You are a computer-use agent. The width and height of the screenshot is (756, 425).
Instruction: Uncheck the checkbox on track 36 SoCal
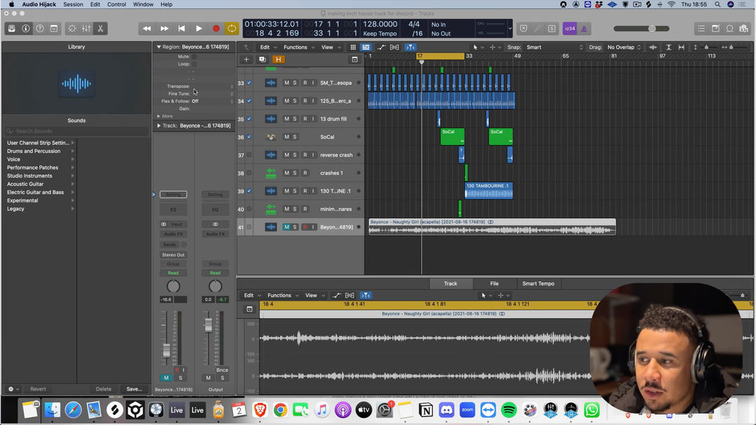(x=248, y=137)
